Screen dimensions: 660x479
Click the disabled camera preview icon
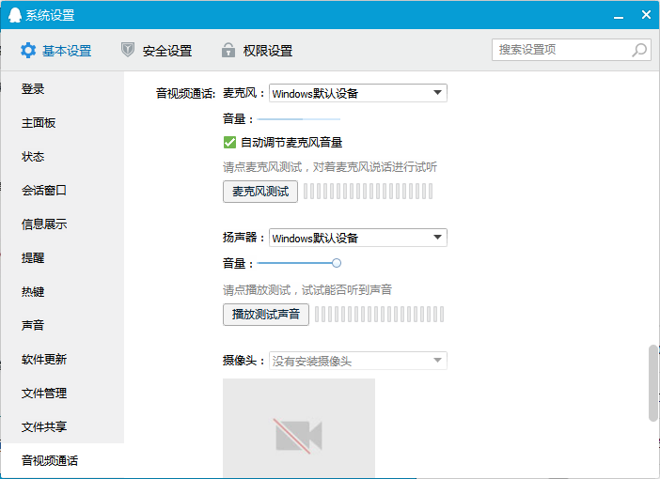coord(298,435)
